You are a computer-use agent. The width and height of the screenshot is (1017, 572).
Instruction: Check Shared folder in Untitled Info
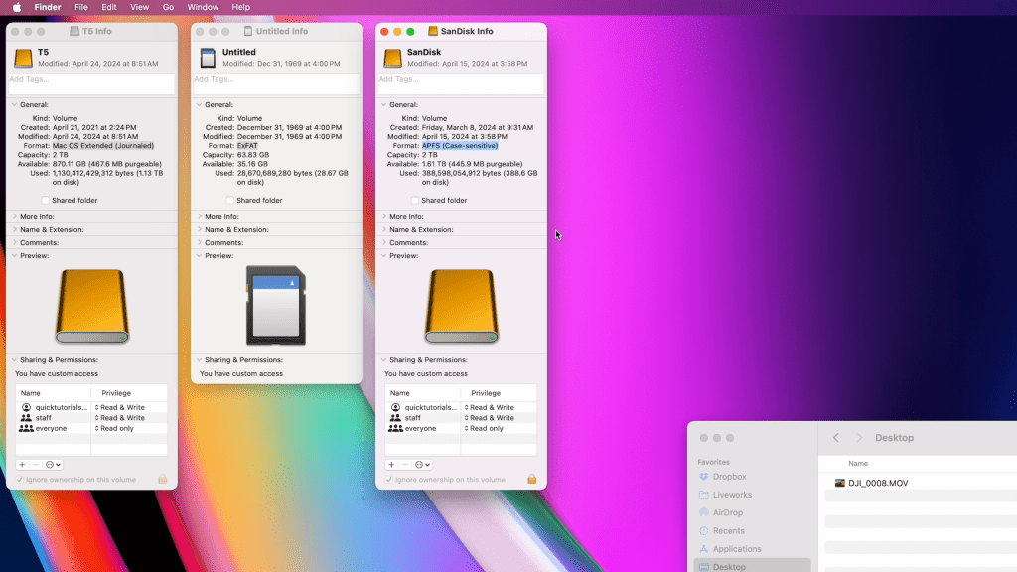click(230, 200)
